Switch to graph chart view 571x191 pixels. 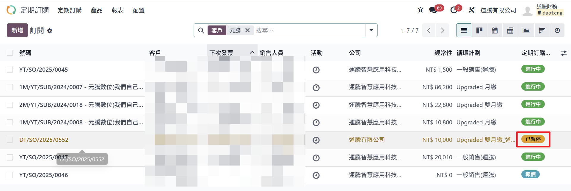(526, 31)
